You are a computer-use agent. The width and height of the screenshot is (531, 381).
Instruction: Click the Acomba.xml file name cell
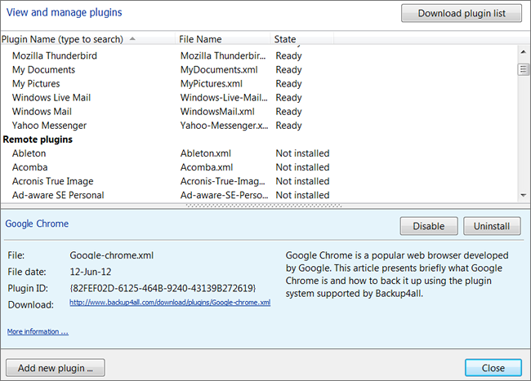(207, 167)
